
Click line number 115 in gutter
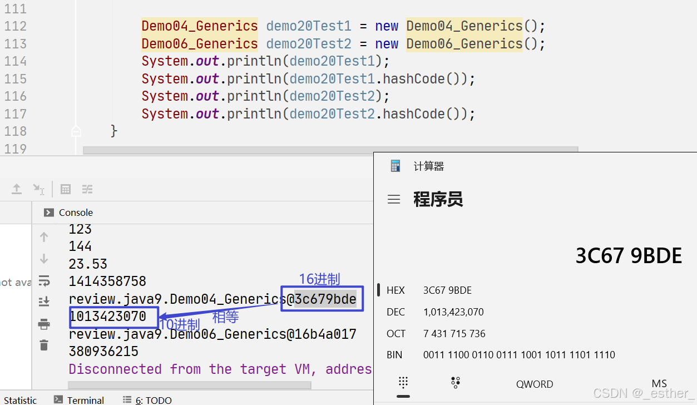pyautogui.click(x=15, y=78)
